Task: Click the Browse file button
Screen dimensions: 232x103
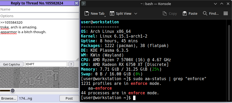Action: tap(9, 98)
